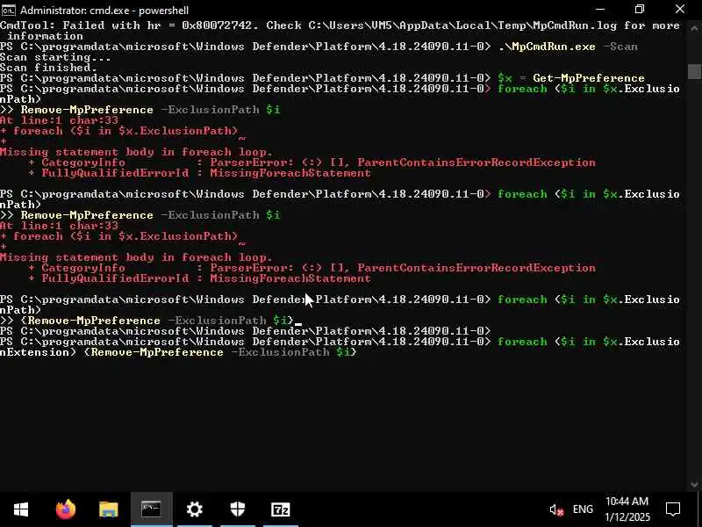This screenshot has width=702, height=527.
Task: Switch input language via ENG indicator
Action: coord(583,509)
